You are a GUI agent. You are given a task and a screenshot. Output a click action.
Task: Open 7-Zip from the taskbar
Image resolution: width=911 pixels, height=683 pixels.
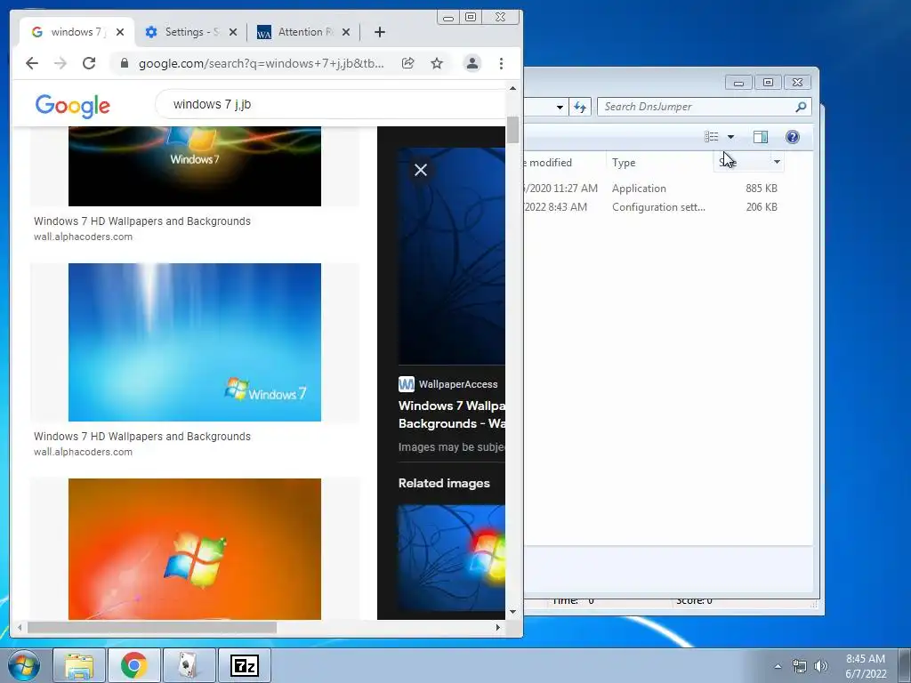(244, 665)
